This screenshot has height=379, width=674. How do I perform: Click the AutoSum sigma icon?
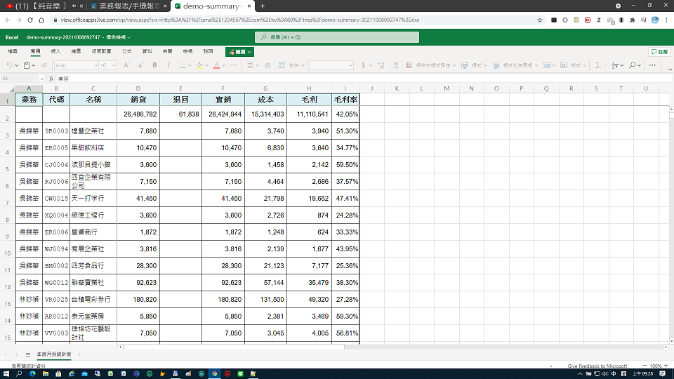[598, 65]
